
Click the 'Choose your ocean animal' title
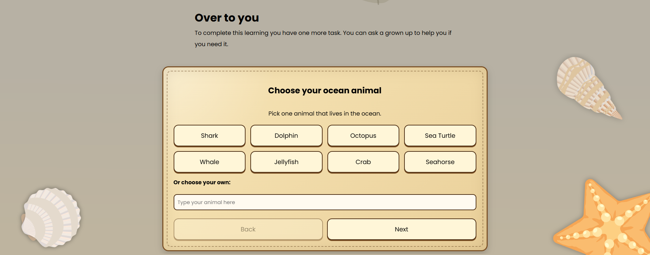tap(325, 91)
